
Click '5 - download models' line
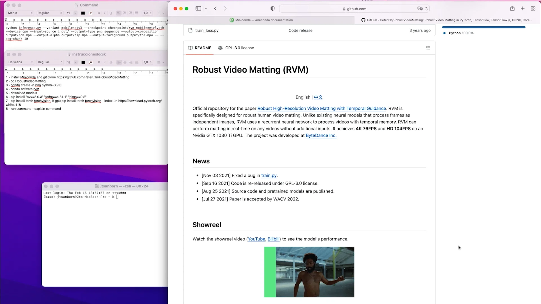pyautogui.click(x=21, y=93)
